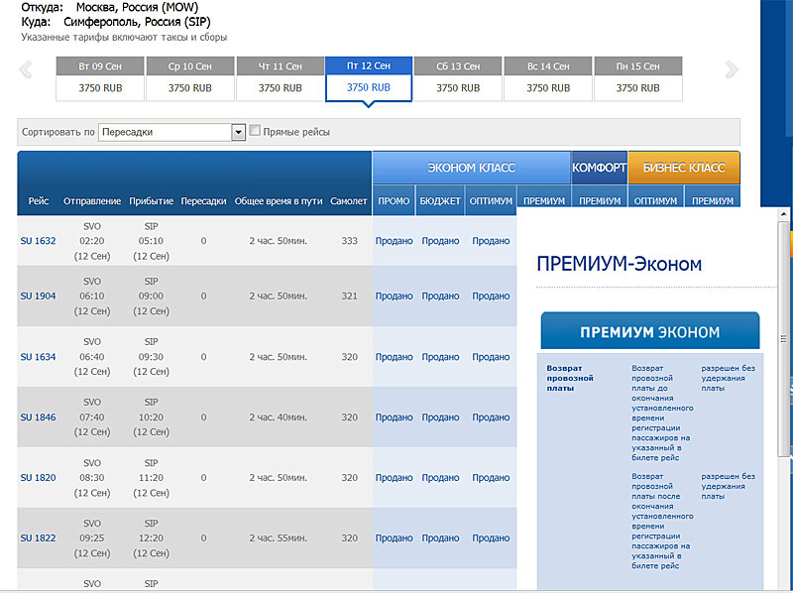Click travel time '2 час. 40мин.' of SU 1846
The height and width of the screenshot is (593, 793).
tap(278, 417)
